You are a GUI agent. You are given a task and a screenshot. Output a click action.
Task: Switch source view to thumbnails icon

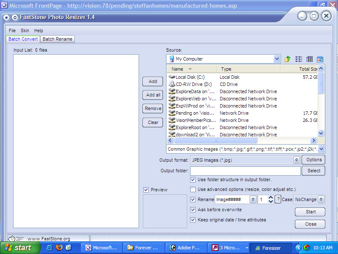point(320,59)
